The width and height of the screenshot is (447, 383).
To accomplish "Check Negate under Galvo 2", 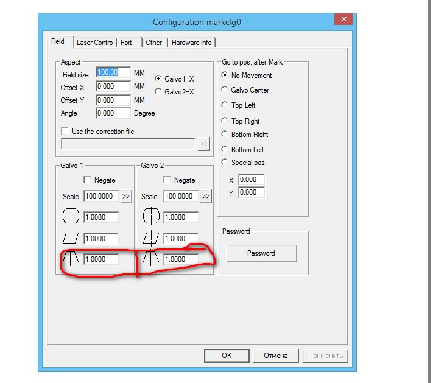I will (x=167, y=180).
